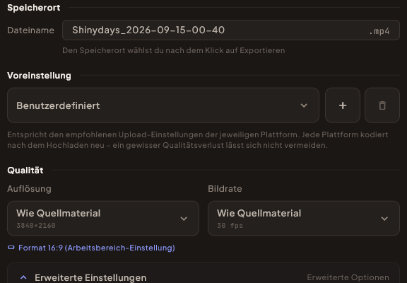
Task: Click the Qualität section heading
Action: (25, 171)
